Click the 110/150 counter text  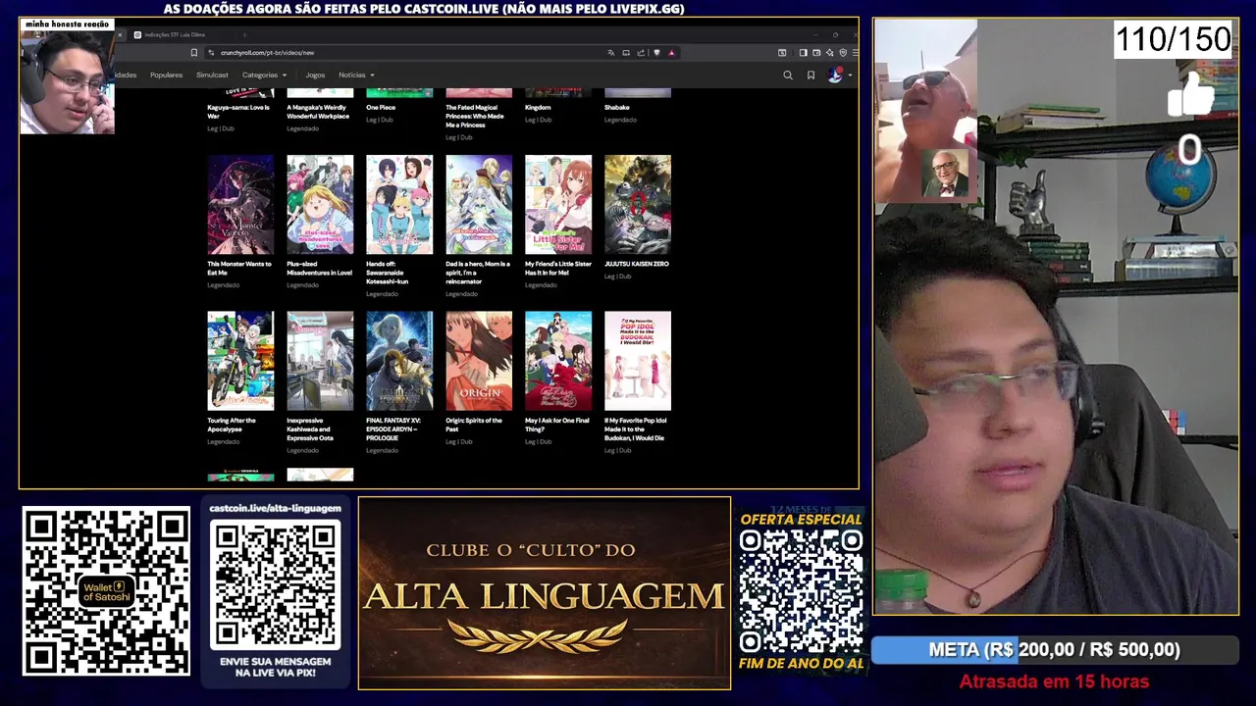coord(1173,39)
